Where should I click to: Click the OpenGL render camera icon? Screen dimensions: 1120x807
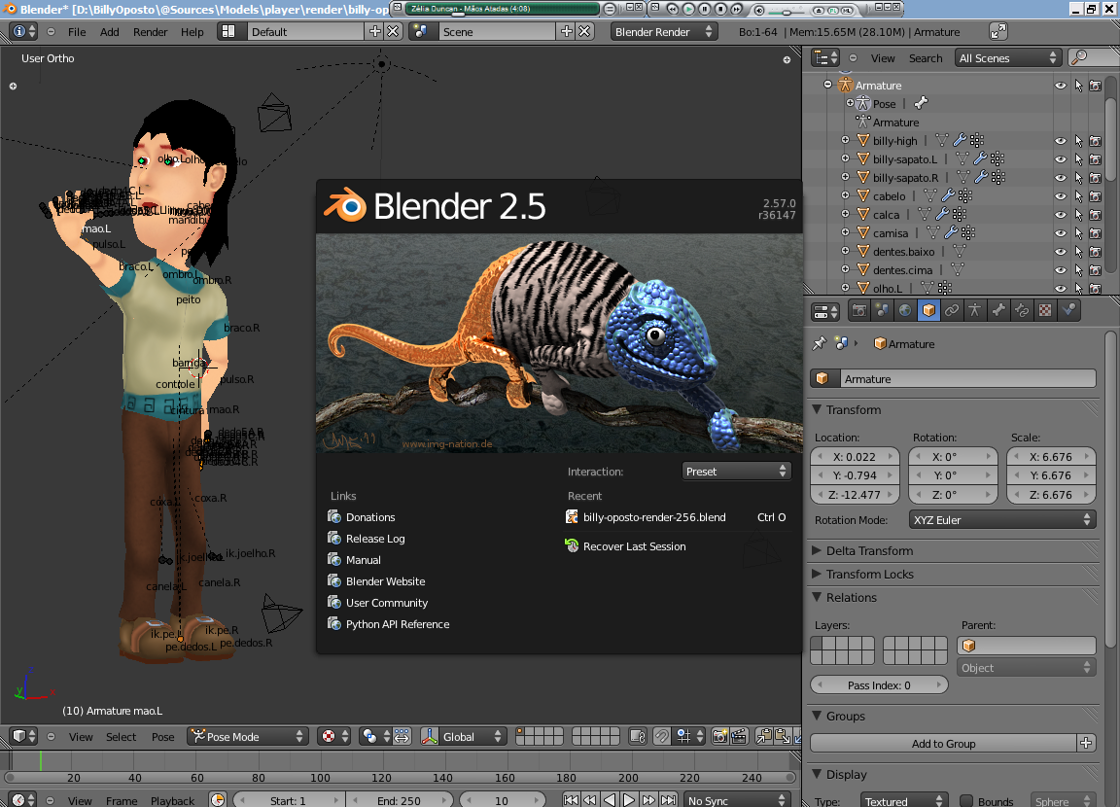pyautogui.click(x=720, y=736)
